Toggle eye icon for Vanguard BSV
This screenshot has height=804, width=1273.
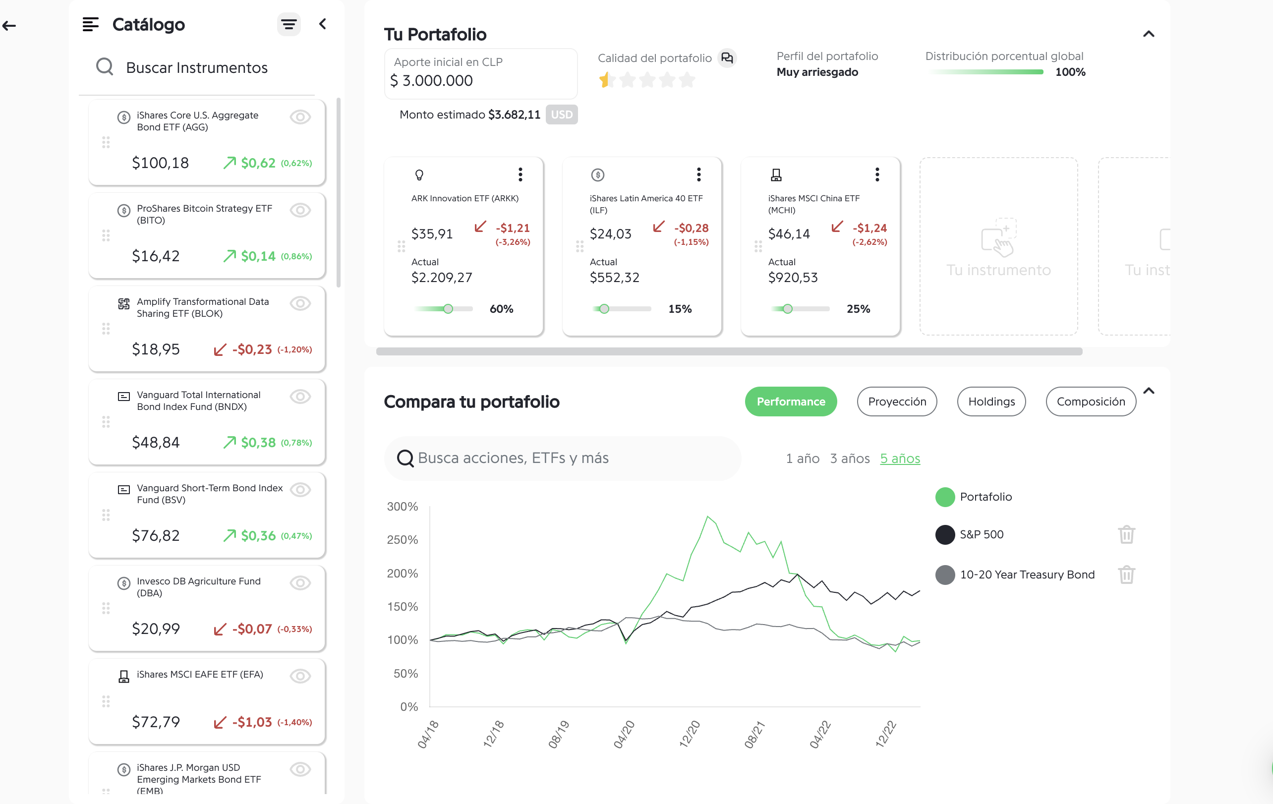tap(300, 489)
